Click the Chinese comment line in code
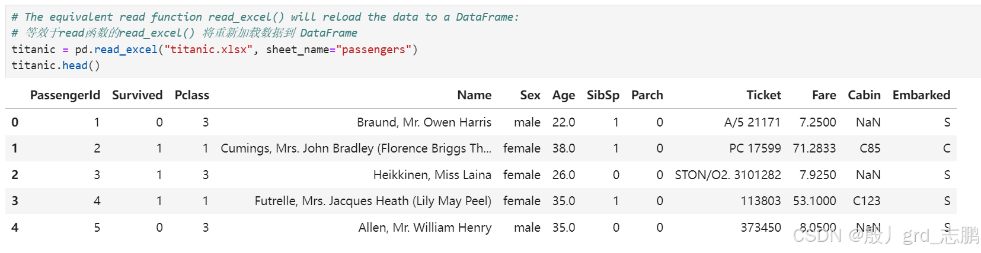981x253 pixels. click(184, 33)
